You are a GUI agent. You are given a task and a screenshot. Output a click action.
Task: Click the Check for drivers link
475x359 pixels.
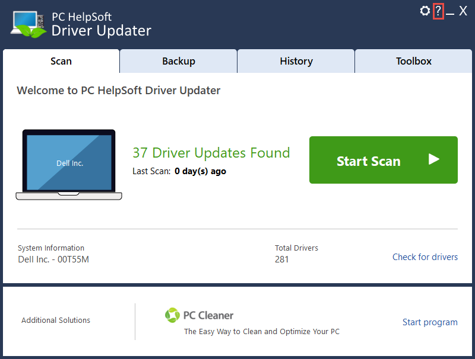[x=425, y=257]
